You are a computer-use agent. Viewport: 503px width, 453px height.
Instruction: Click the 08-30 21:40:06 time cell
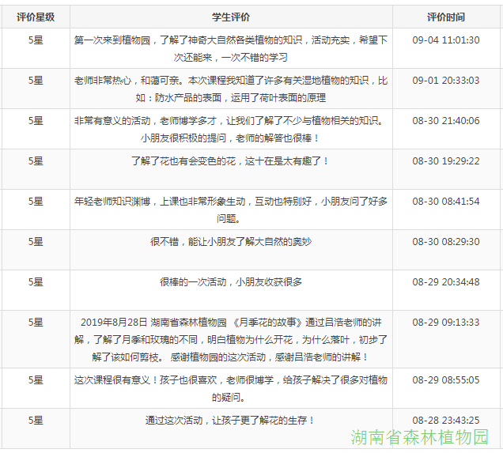(446, 121)
